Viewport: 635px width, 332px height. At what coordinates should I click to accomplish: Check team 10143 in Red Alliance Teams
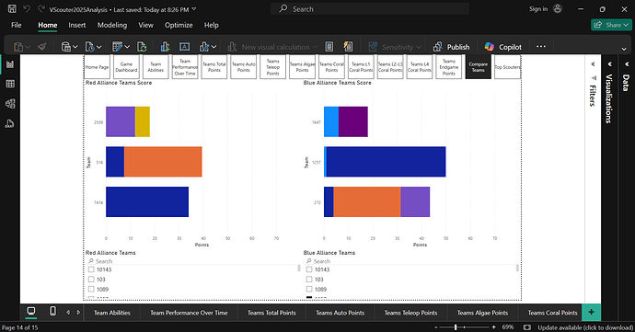(91, 269)
